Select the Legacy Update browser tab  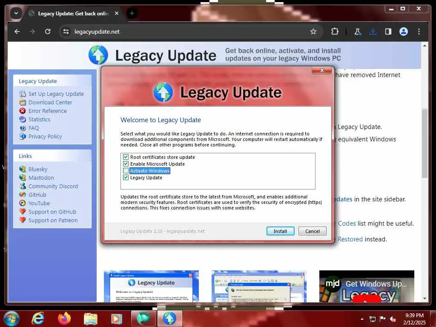pos(74,13)
